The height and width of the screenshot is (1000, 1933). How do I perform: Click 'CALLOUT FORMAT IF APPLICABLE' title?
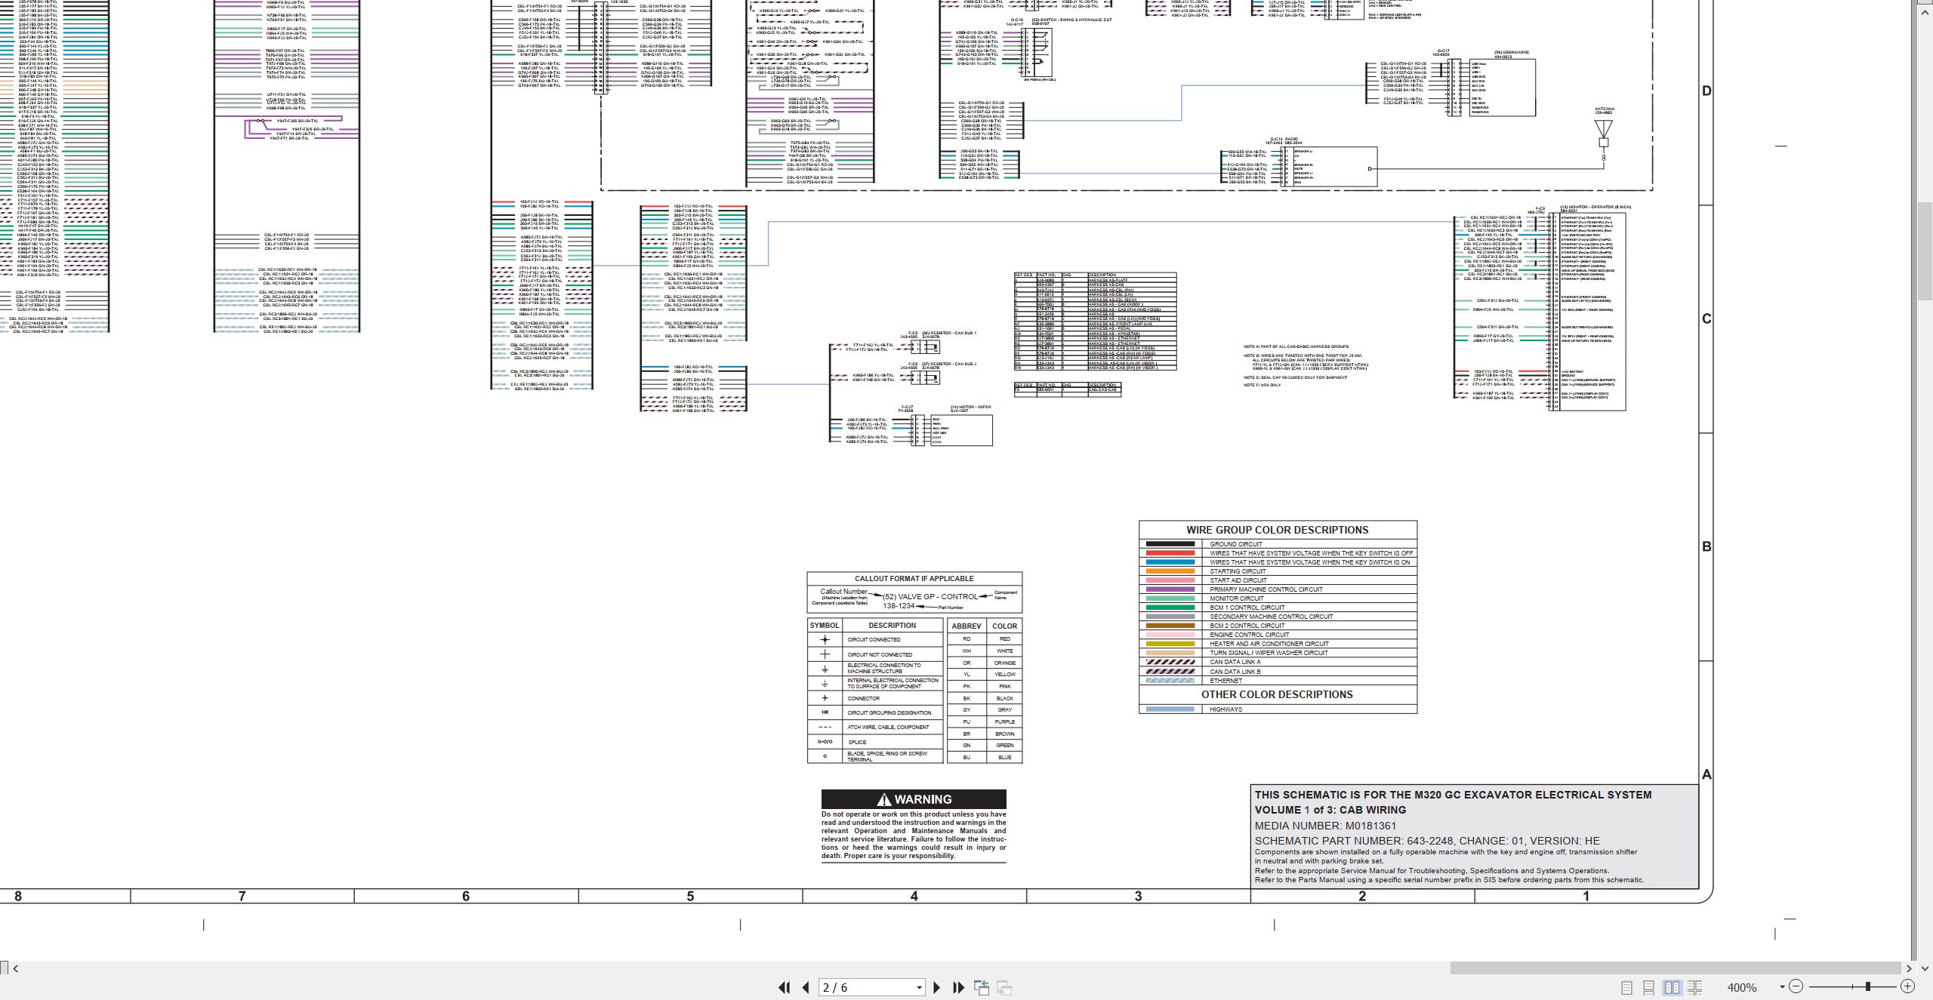[914, 579]
